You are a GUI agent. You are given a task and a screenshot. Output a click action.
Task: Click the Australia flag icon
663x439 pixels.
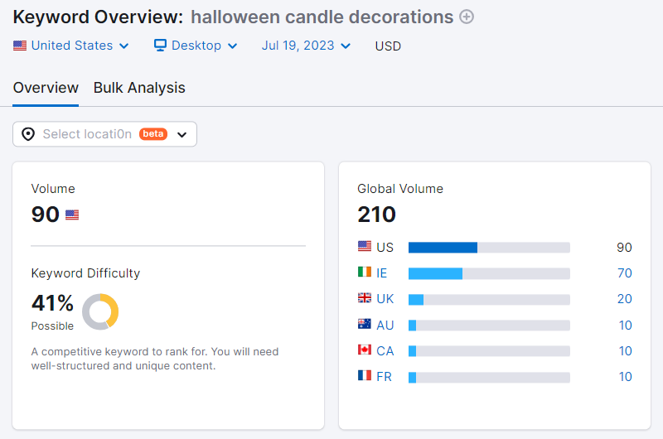[x=365, y=325]
